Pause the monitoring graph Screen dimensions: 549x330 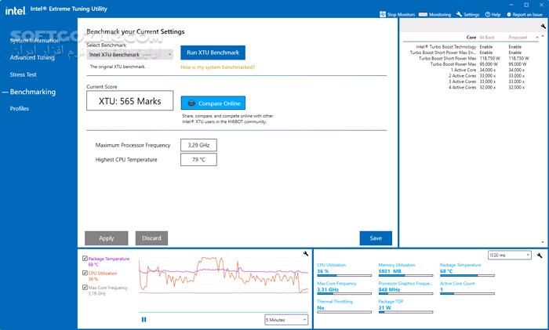(144, 319)
